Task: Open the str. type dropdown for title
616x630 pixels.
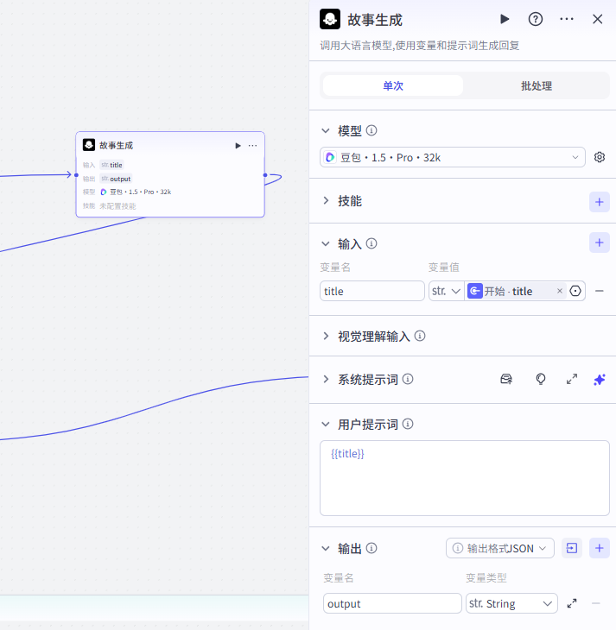Action: point(446,291)
